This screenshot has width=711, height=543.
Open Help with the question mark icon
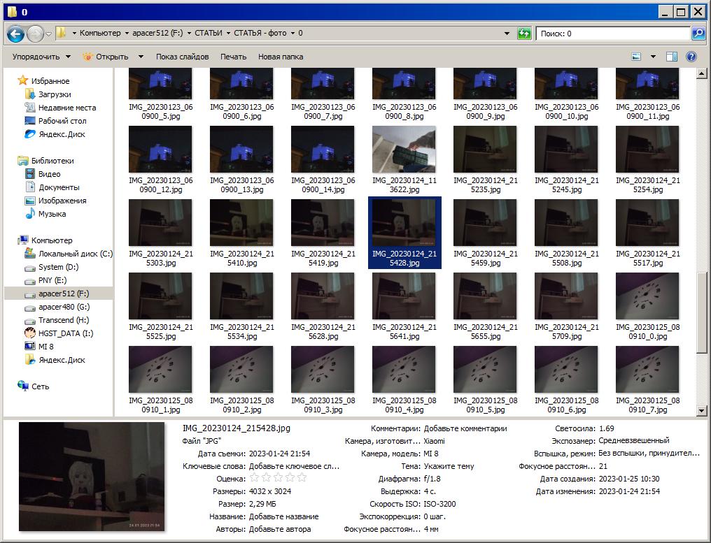pos(691,57)
